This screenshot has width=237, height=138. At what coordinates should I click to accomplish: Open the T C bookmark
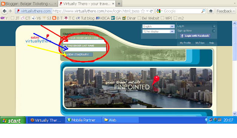click(x=69, y=18)
